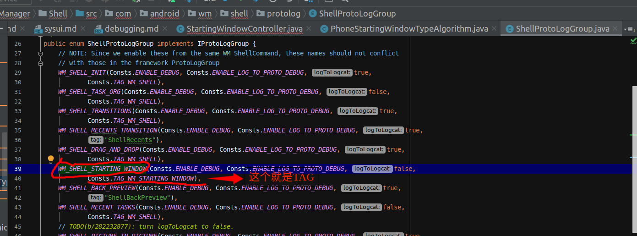Click line number 39 in the gutter
The width and height of the screenshot is (637, 236).
(x=17, y=169)
